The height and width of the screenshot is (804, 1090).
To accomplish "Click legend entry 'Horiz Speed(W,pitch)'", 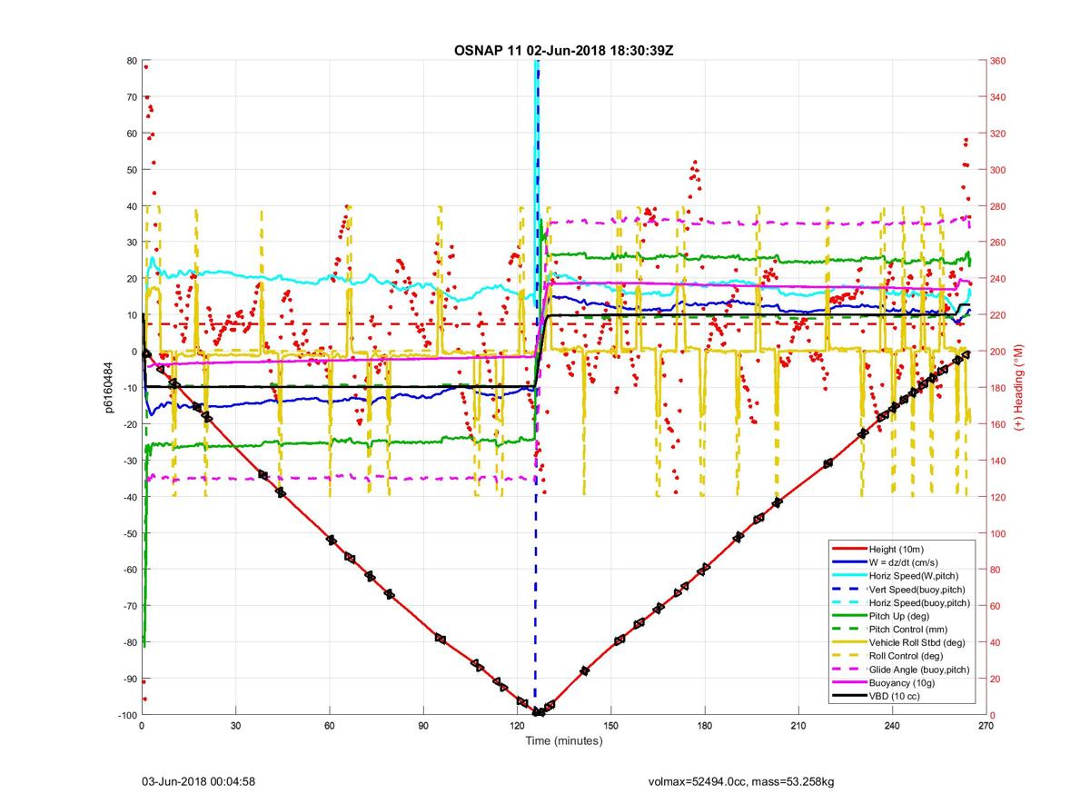I will (x=914, y=575).
